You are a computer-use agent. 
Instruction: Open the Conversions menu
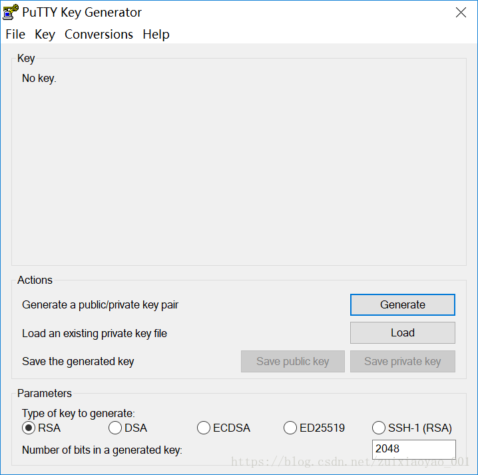tap(99, 34)
